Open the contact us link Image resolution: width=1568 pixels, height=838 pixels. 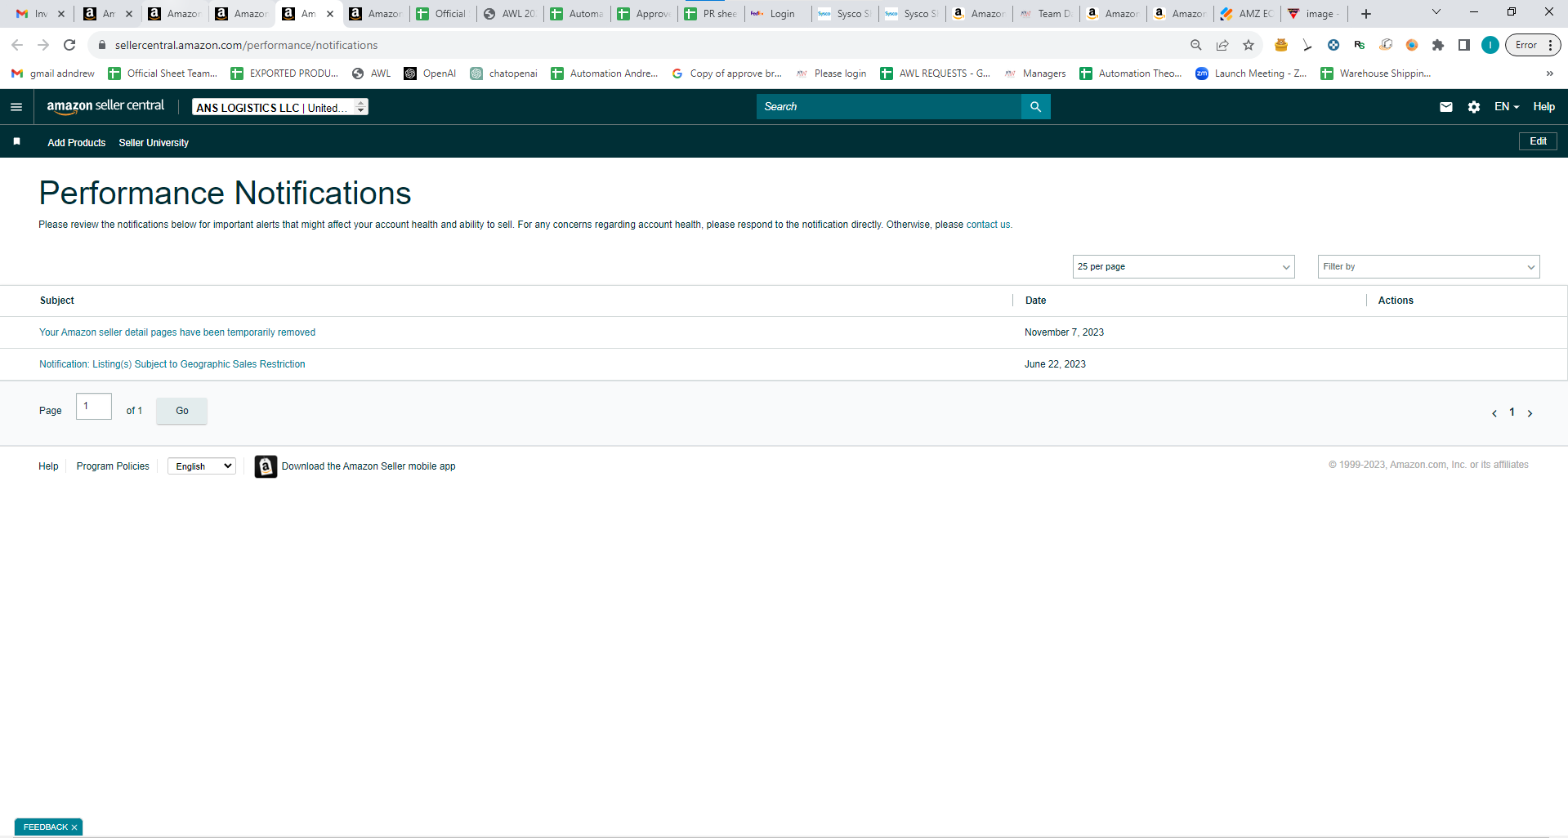point(988,225)
